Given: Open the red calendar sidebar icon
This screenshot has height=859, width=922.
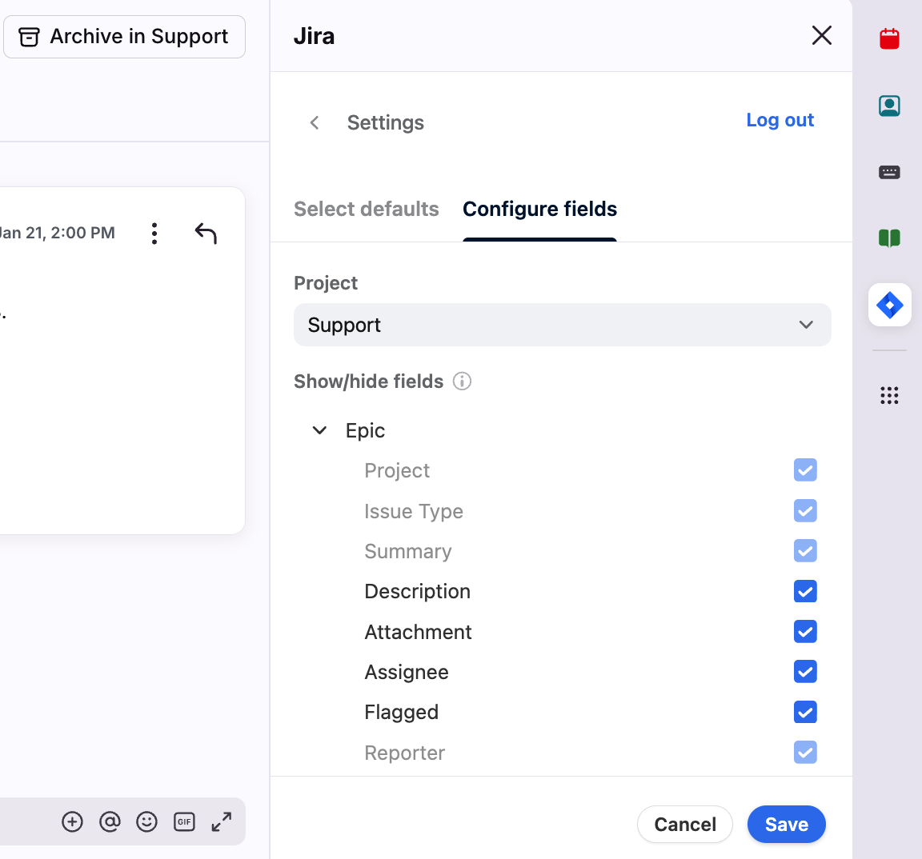Looking at the screenshot, I should (x=889, y=38).
